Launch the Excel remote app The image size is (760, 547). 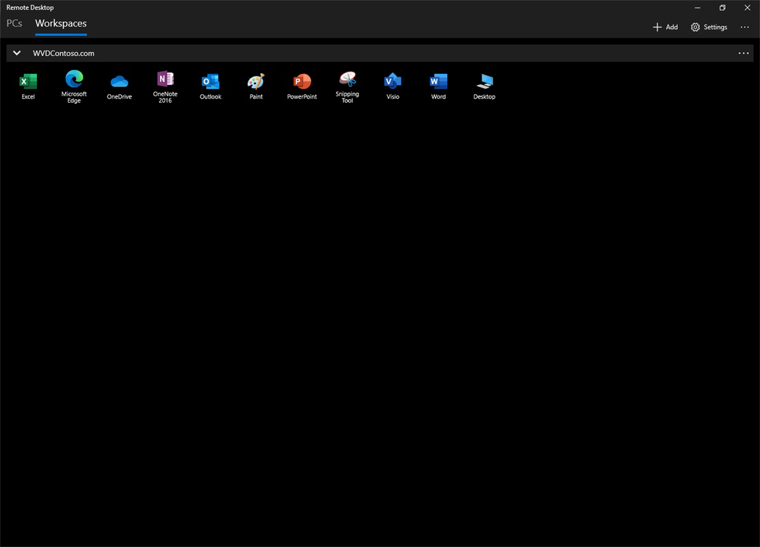pyautogui.click(x=28, y=83)
